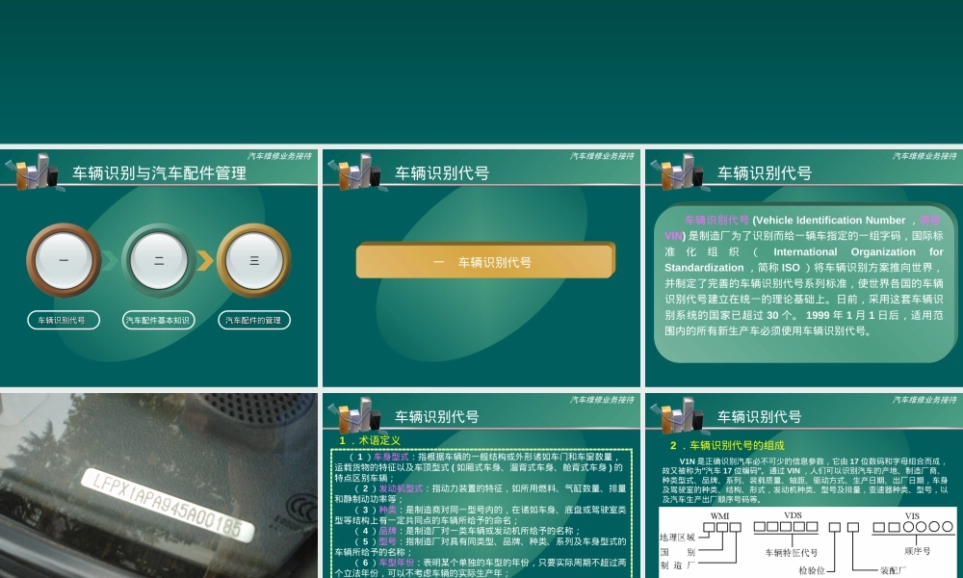Click logo icon beside 车辆识别与汽车配件管理 title
This screenshot has height=578, width=963.
36,172
